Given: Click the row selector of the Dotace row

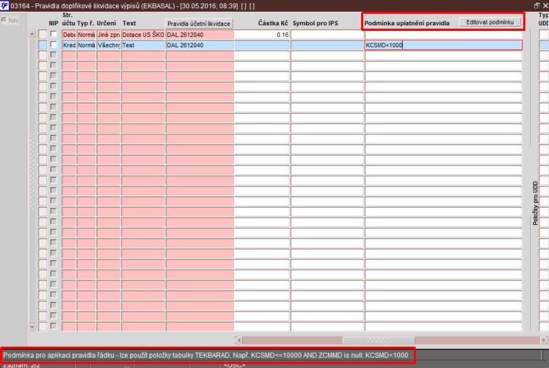Looking at the screenshot, I should (x=43, y=34).
